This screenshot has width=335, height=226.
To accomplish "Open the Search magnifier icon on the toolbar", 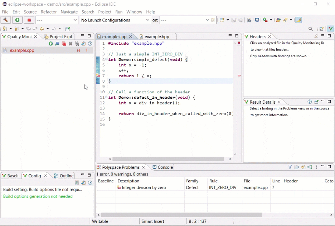I will click(310, 28).
